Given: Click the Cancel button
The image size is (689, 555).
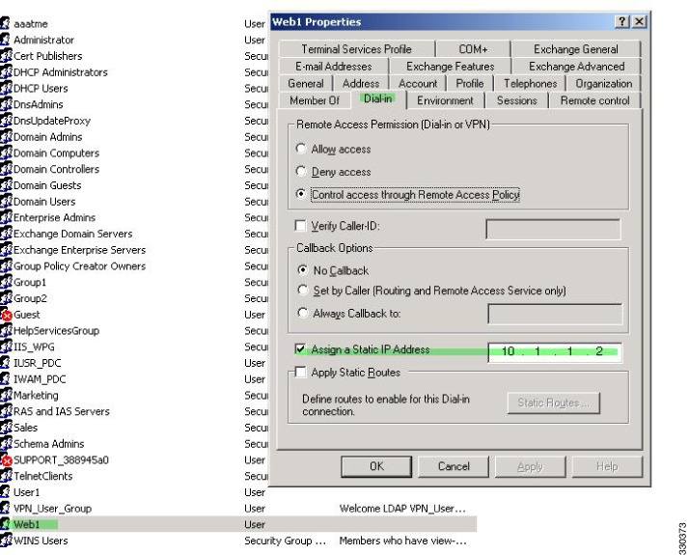Looking at the screenshot, I should tap(454, 466).
